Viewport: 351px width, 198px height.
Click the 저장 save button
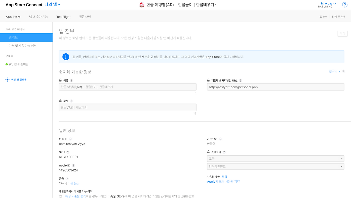[x=342, y=34]
